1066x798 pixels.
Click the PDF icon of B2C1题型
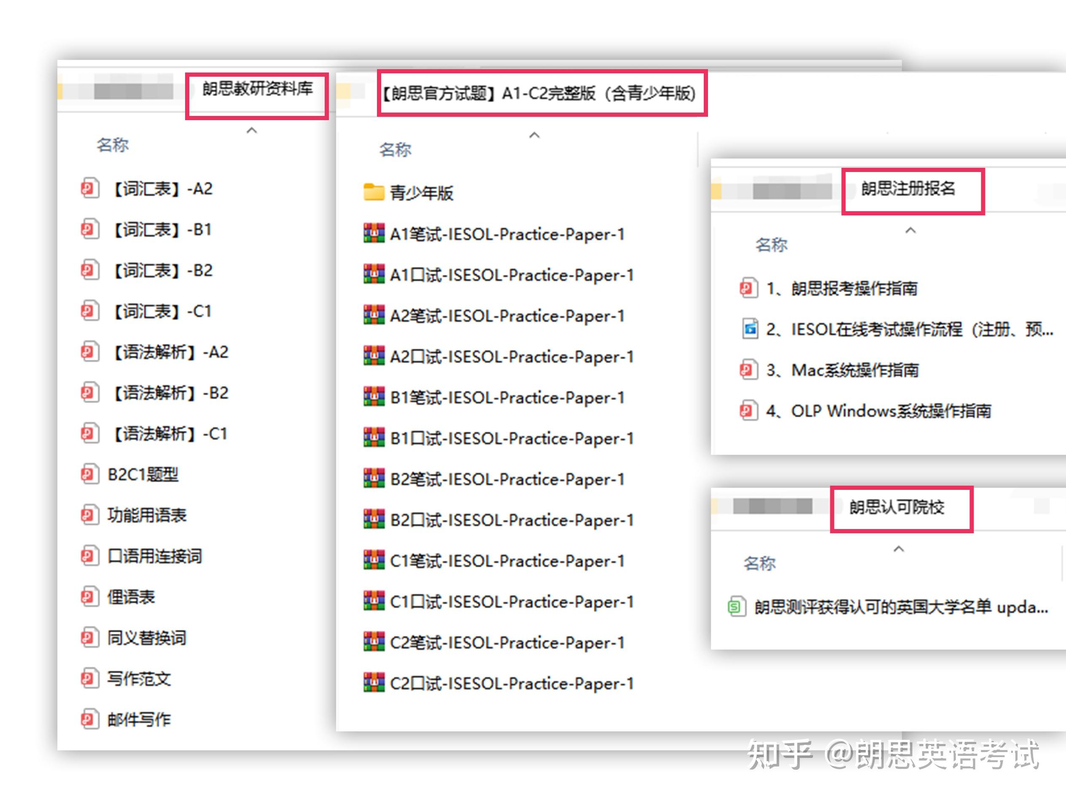coord(90,475)
